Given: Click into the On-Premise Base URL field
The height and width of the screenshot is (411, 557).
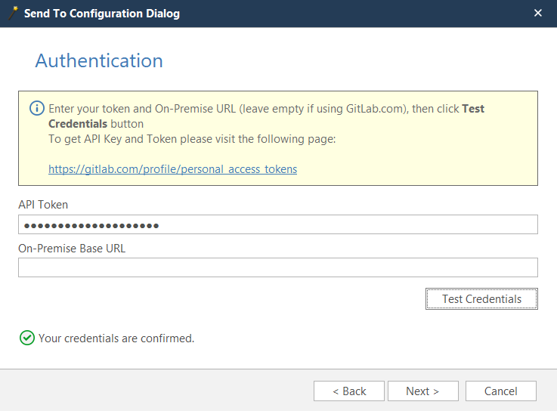Looking at the screenshot, I should [x=277, y=267].
